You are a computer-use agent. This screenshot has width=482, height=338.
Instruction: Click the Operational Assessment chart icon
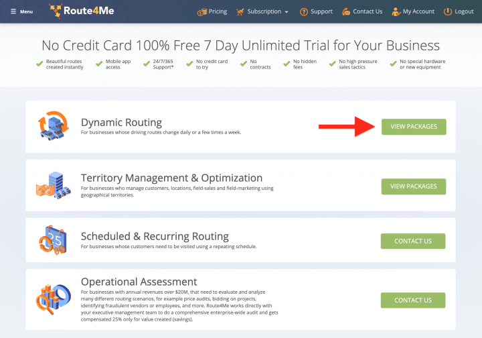53,299
